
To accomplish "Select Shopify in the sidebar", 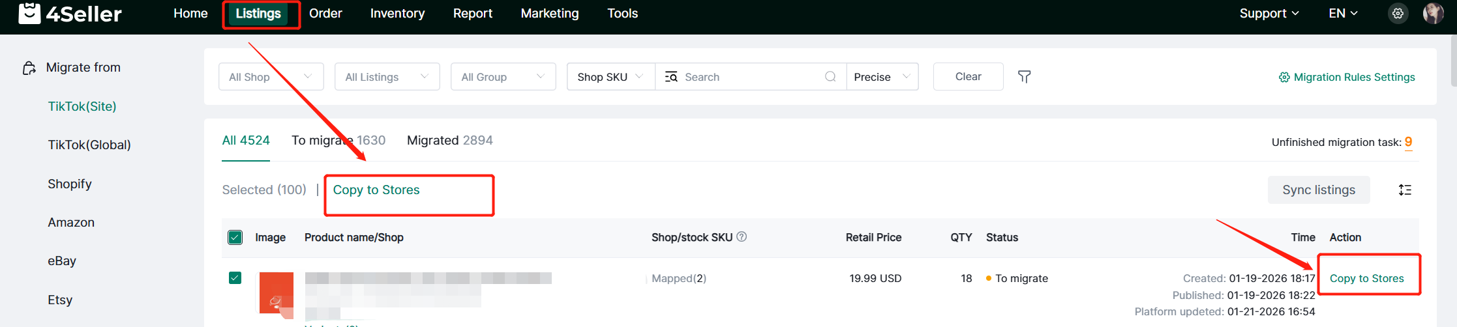I will click(70, 184).
